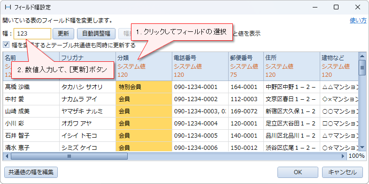Click phone number 090-1234-0005
Image resolution: width=369 pixels, height=184 pixels.
point(200,136)
